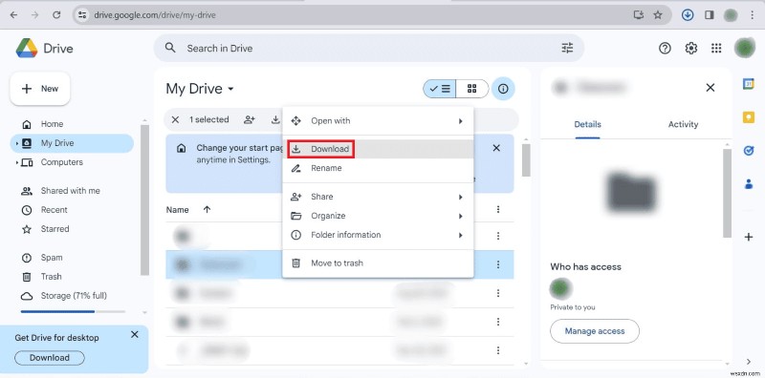The width and height of the screenshot is (765, 378).
Task: Reverse sort direction arrow next to Name
Action: click(x=207, y=209)
